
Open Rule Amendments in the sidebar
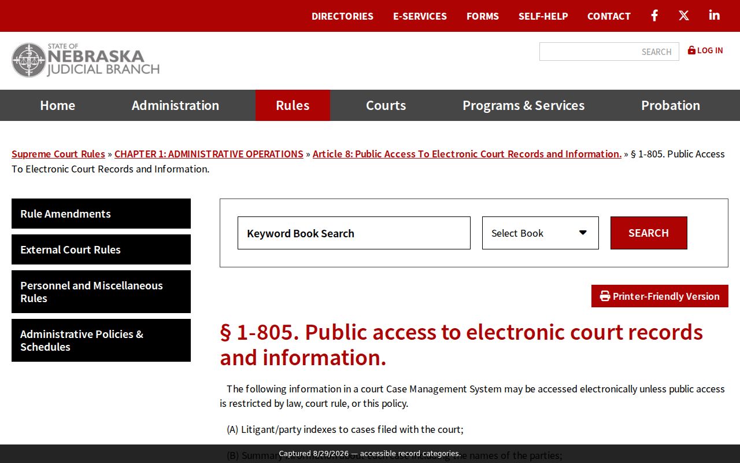[101, 214]
